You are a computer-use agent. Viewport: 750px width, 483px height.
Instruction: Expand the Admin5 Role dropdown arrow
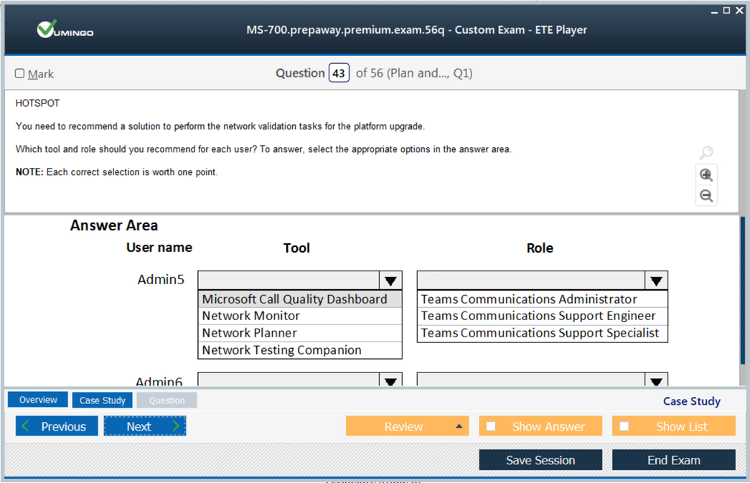coord(656,280)
